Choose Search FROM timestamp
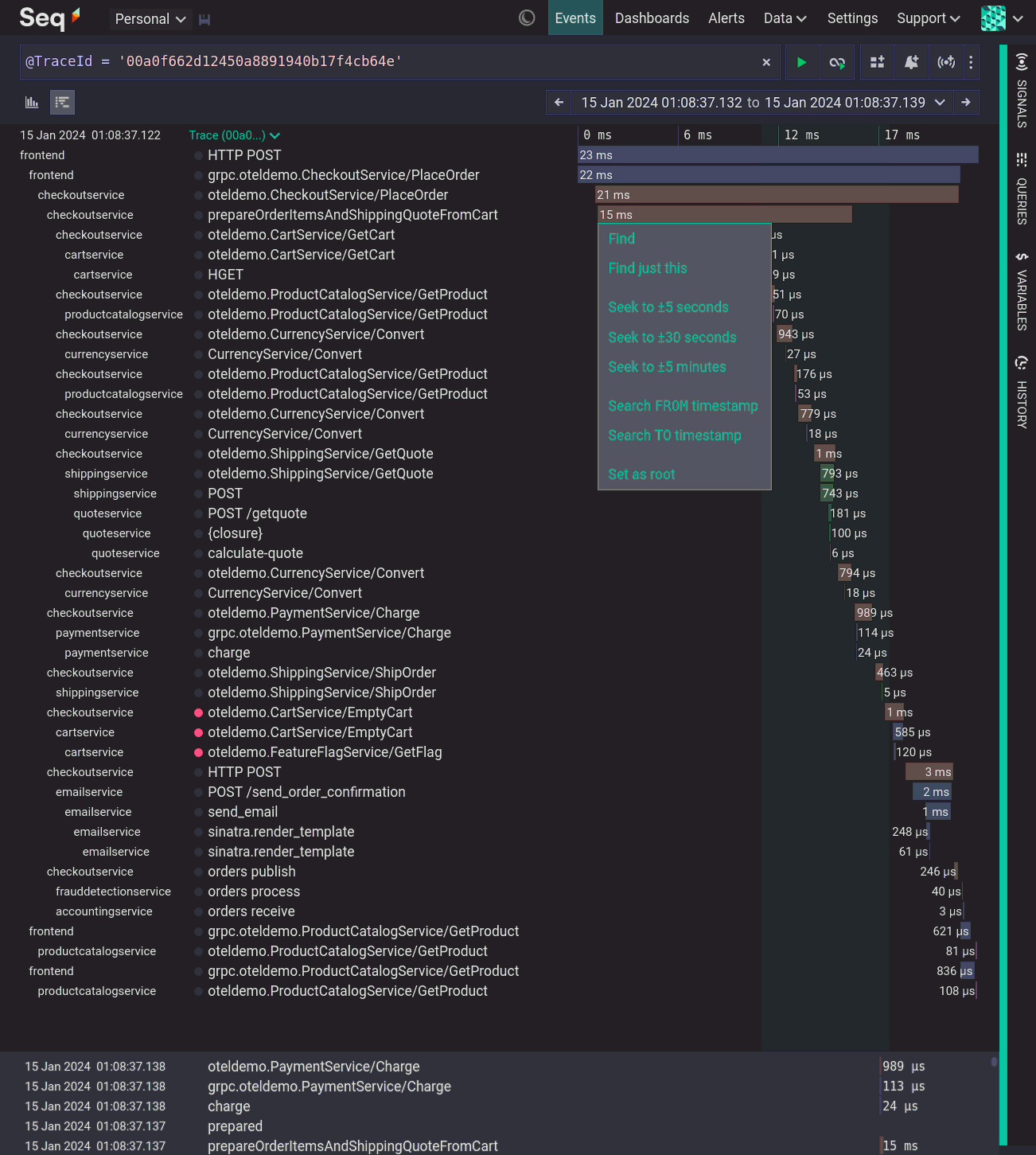 (683, 406)
